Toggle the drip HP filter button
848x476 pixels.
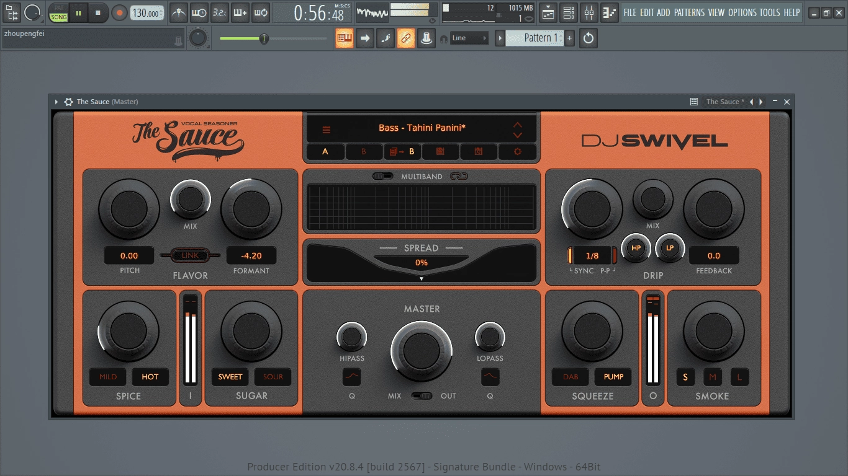(636, 248)
